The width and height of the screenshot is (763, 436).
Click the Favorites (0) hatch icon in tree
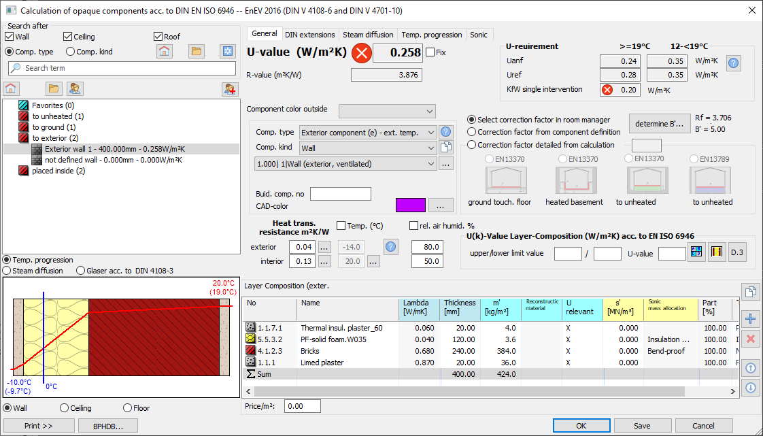(24, 105)
